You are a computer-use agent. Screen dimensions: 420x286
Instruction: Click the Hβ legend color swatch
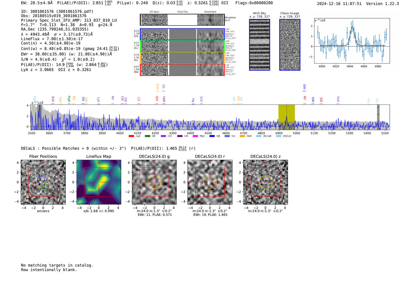pos(212,136)
